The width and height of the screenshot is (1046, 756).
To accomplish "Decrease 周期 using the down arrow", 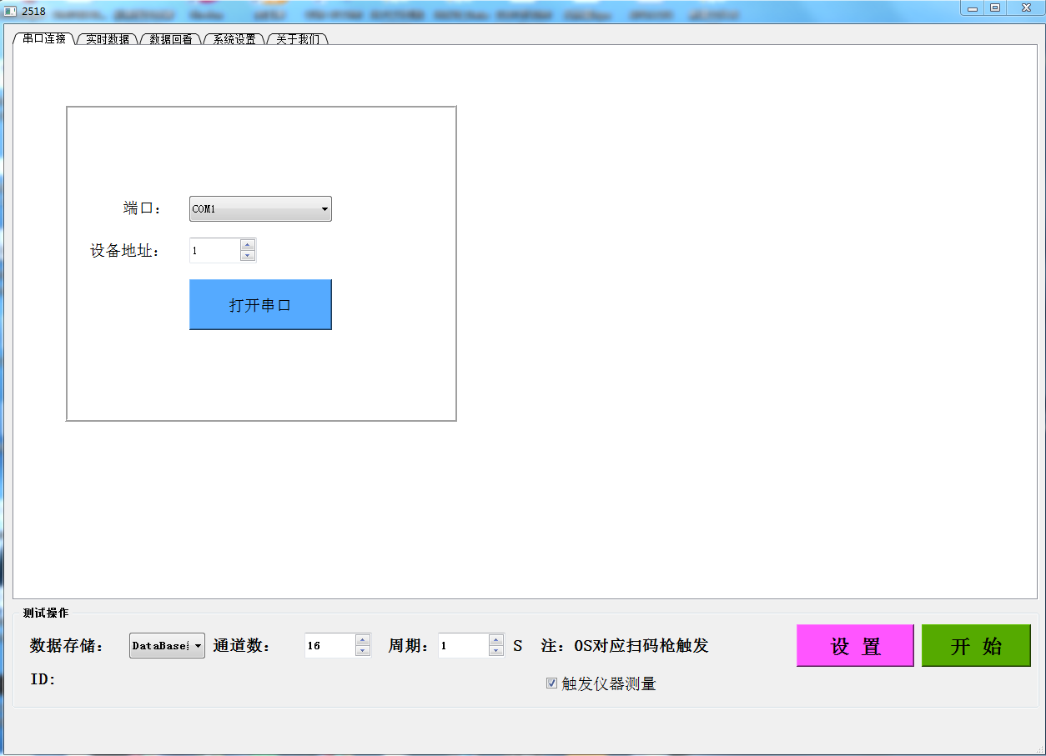I will pos(496,651).
